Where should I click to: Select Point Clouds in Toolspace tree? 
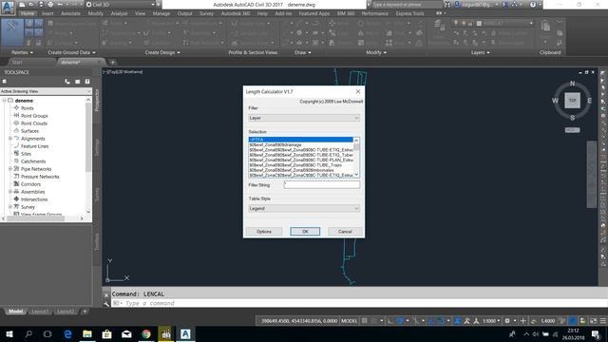[34, 123]
